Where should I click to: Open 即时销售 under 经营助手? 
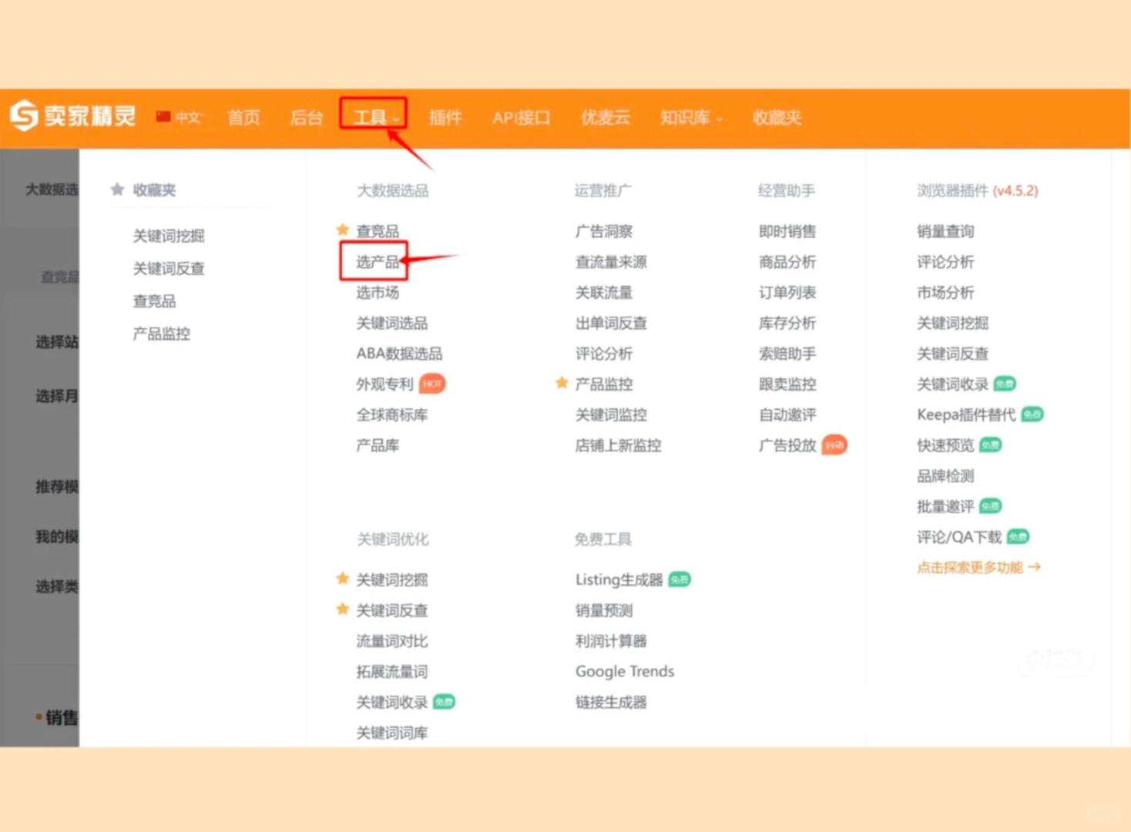coord(787,231)
